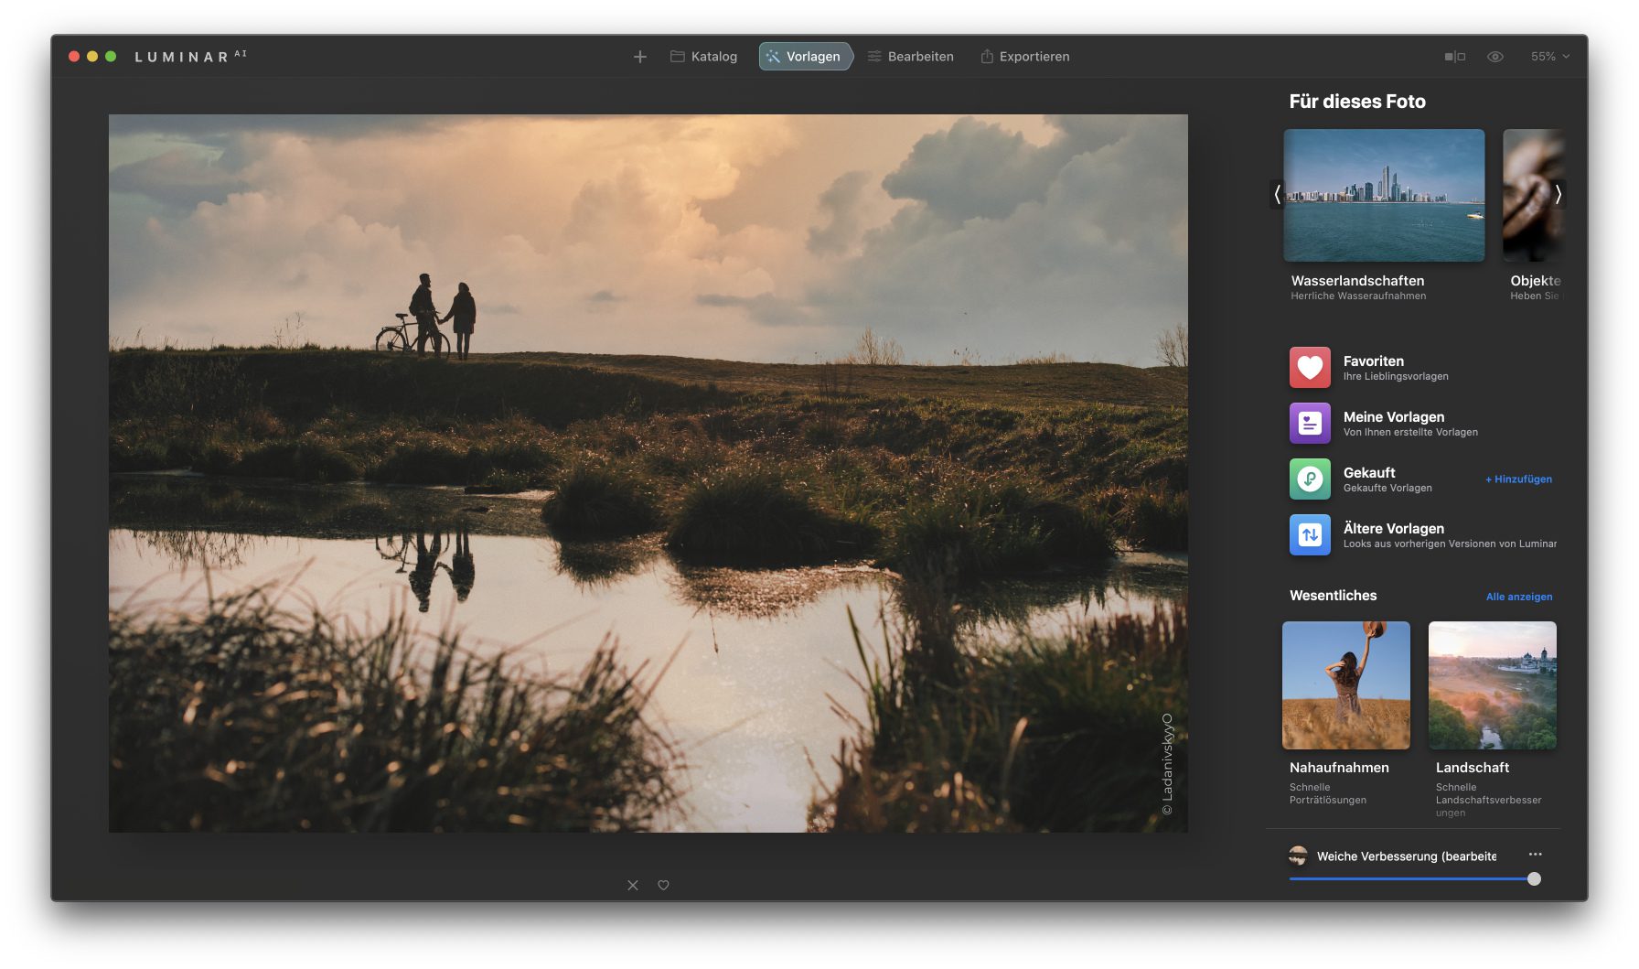Click the Gekaufte Vorlagen subtitle
This screenshot has height=969, width=1639.
point(1387,489)
